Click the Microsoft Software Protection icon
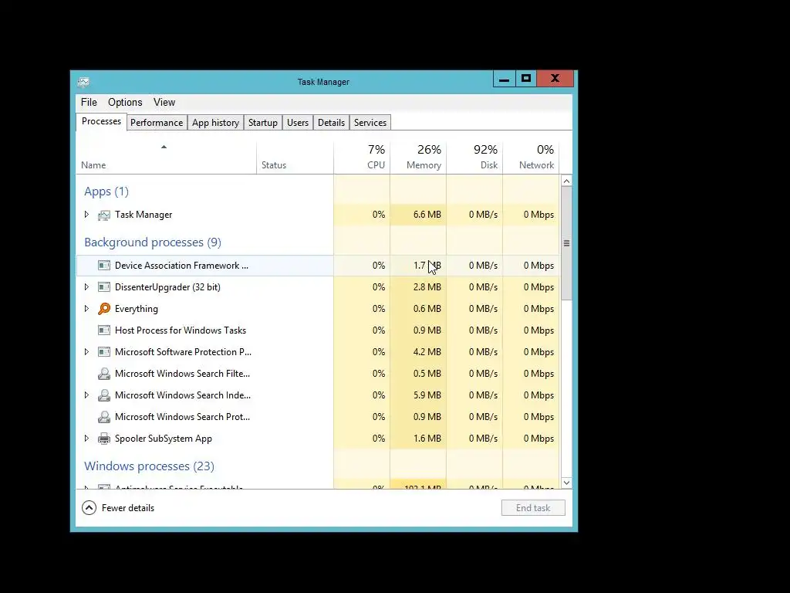This screenshot has height=593, width=790. 104,352
